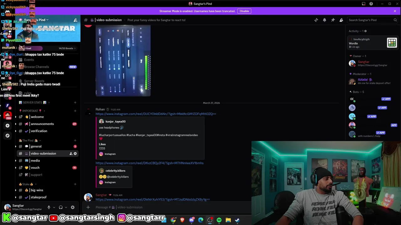The width and height of the screenshot is (401, 225).
Task: Open the DUCYOWdD6Nn Instagram reel link
Action: [x=156, y=114]
